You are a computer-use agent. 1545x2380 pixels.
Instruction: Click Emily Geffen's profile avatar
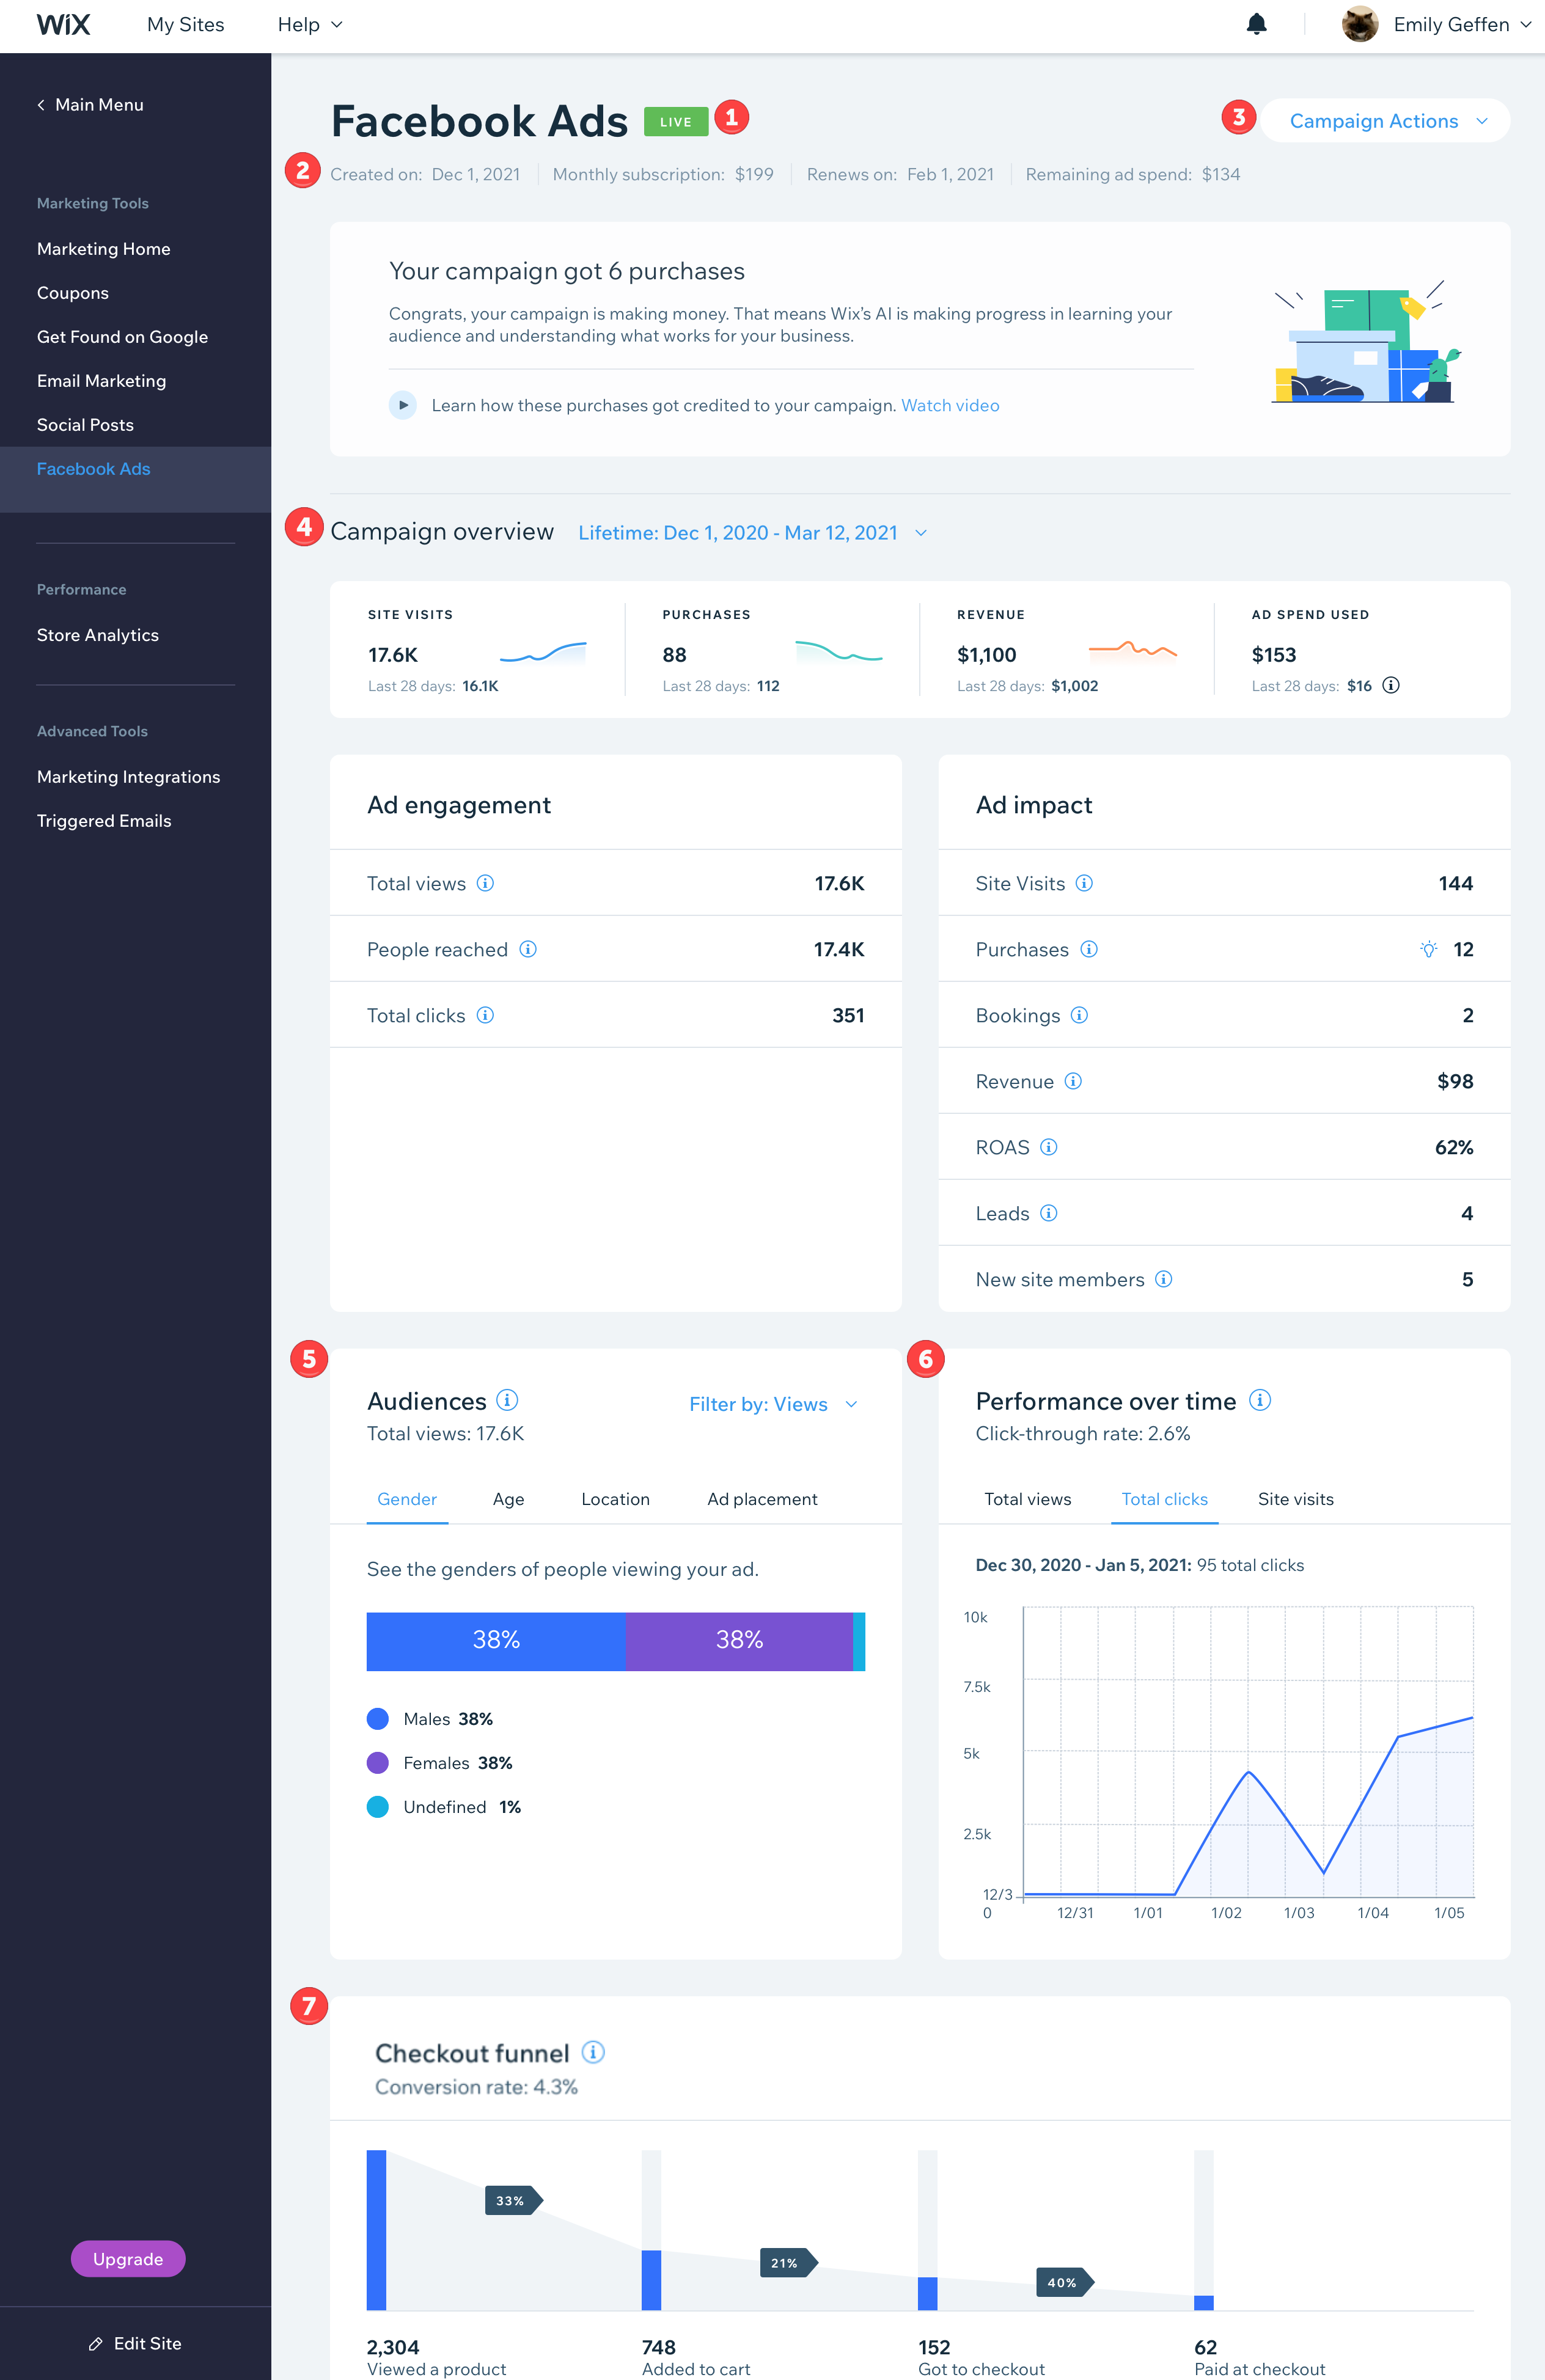tap(1360, 24)
